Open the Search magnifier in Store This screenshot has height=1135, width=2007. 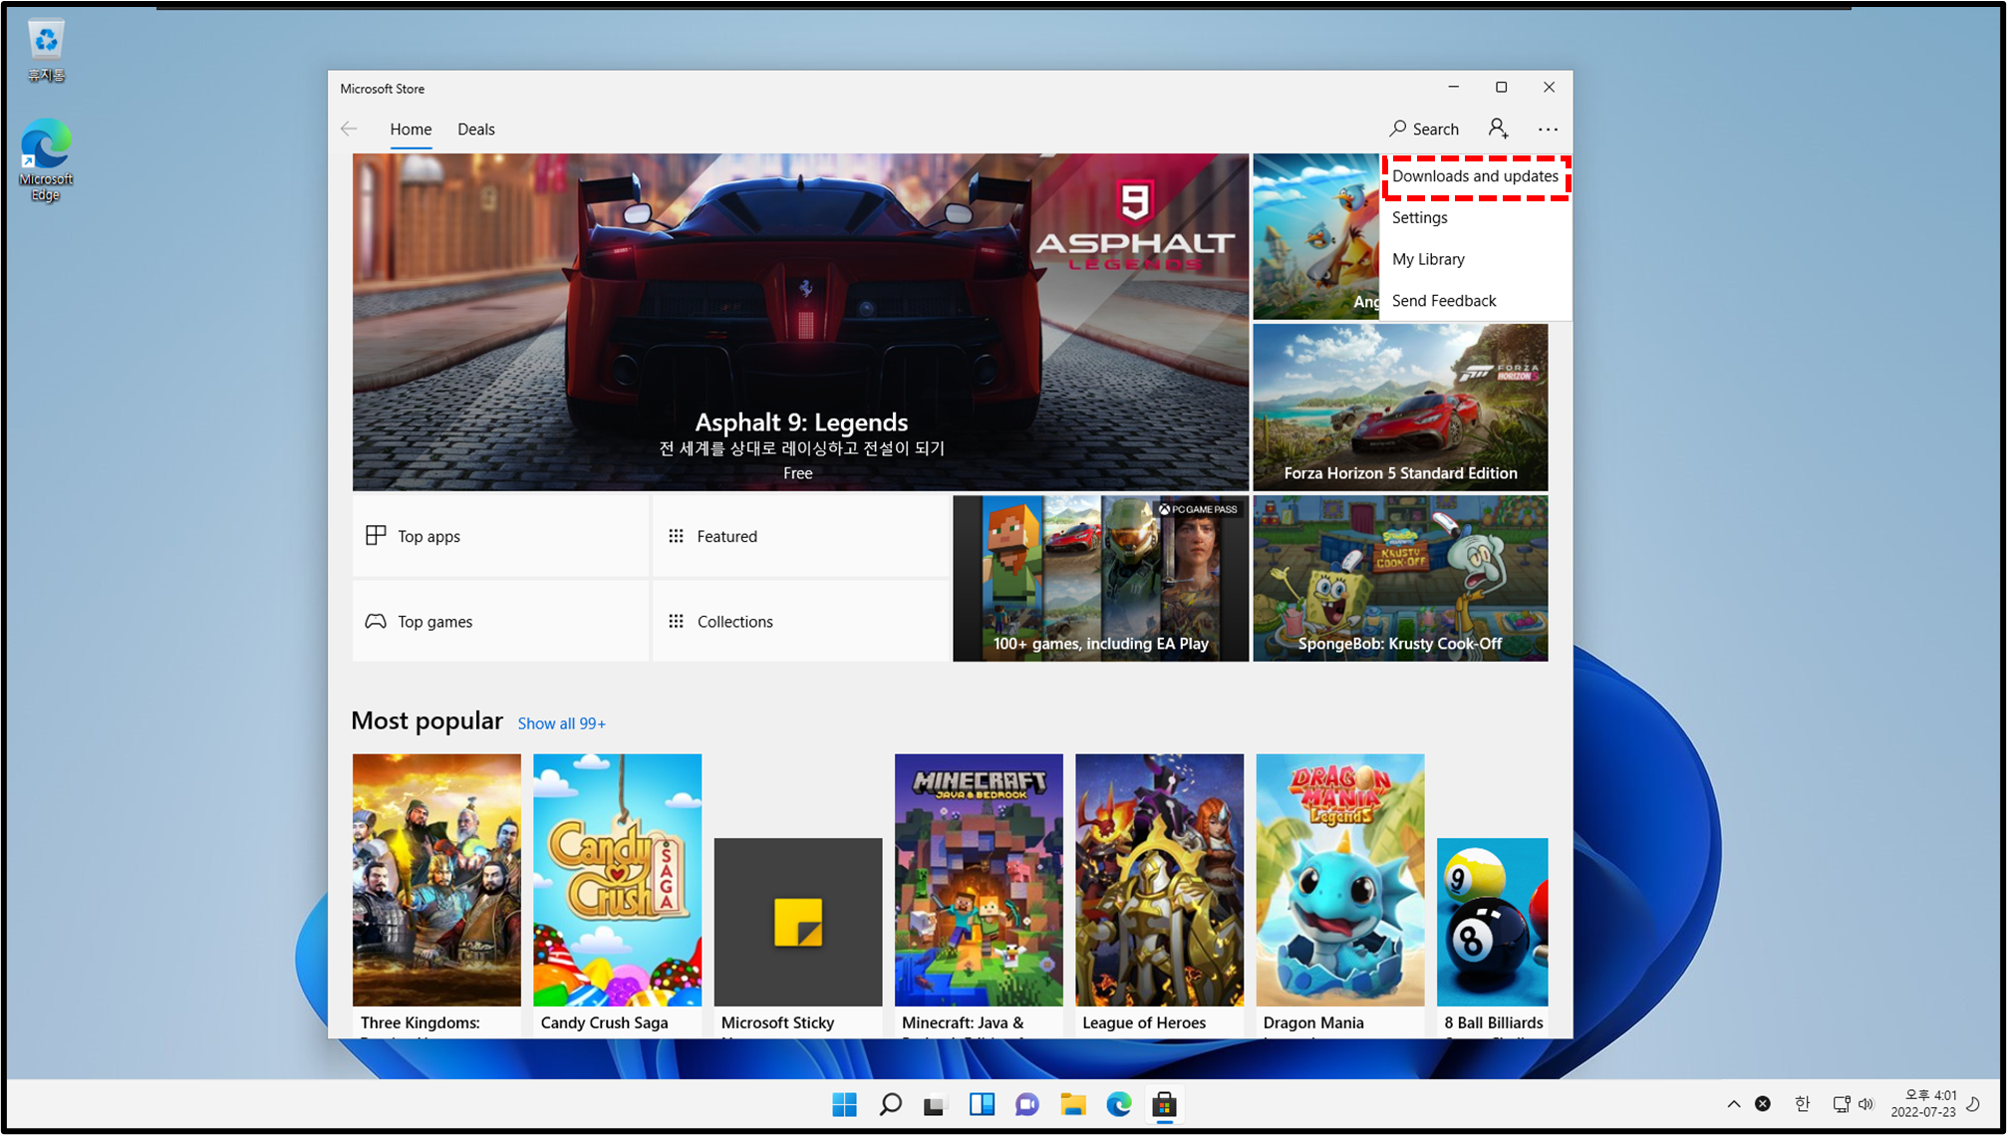(1424, 129)
